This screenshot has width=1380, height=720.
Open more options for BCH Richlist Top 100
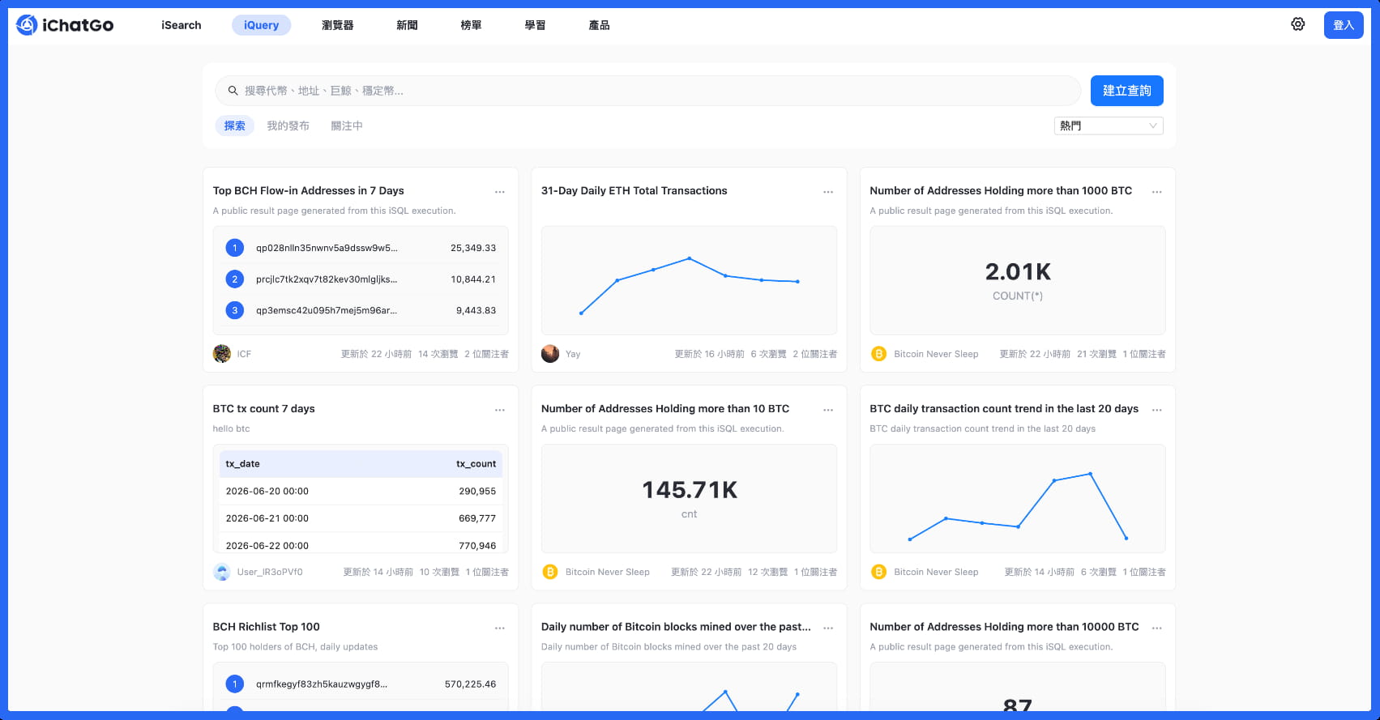(x=500, y=628)
